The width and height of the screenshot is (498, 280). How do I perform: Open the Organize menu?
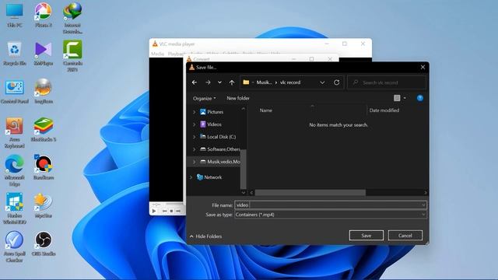click(x=205, y=99)
